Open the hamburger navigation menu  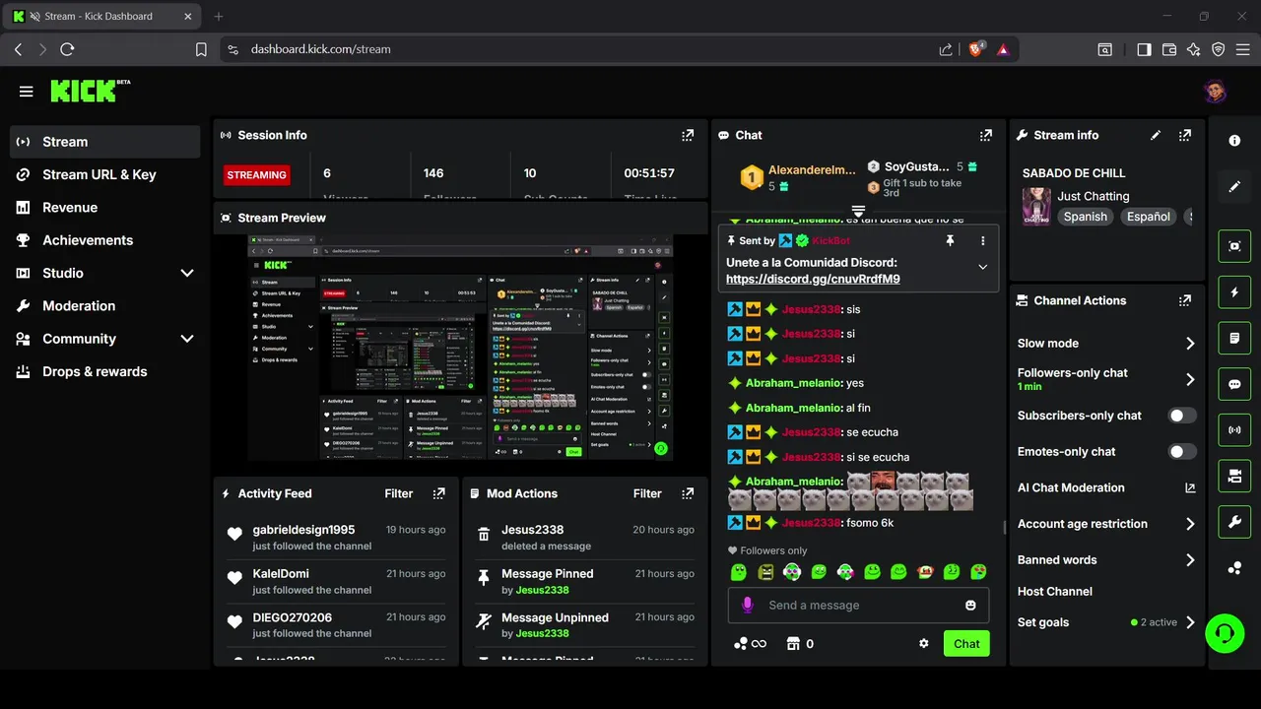point(26,92)
